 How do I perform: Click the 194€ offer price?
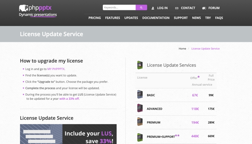coord(195,123)
